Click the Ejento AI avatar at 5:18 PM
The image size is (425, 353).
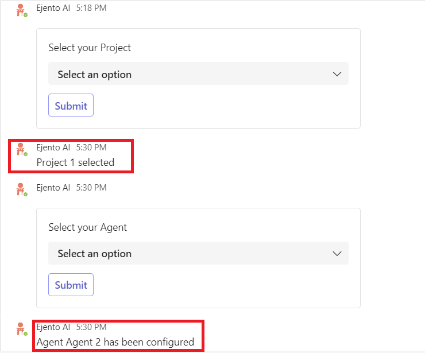[x=21, y=10]
